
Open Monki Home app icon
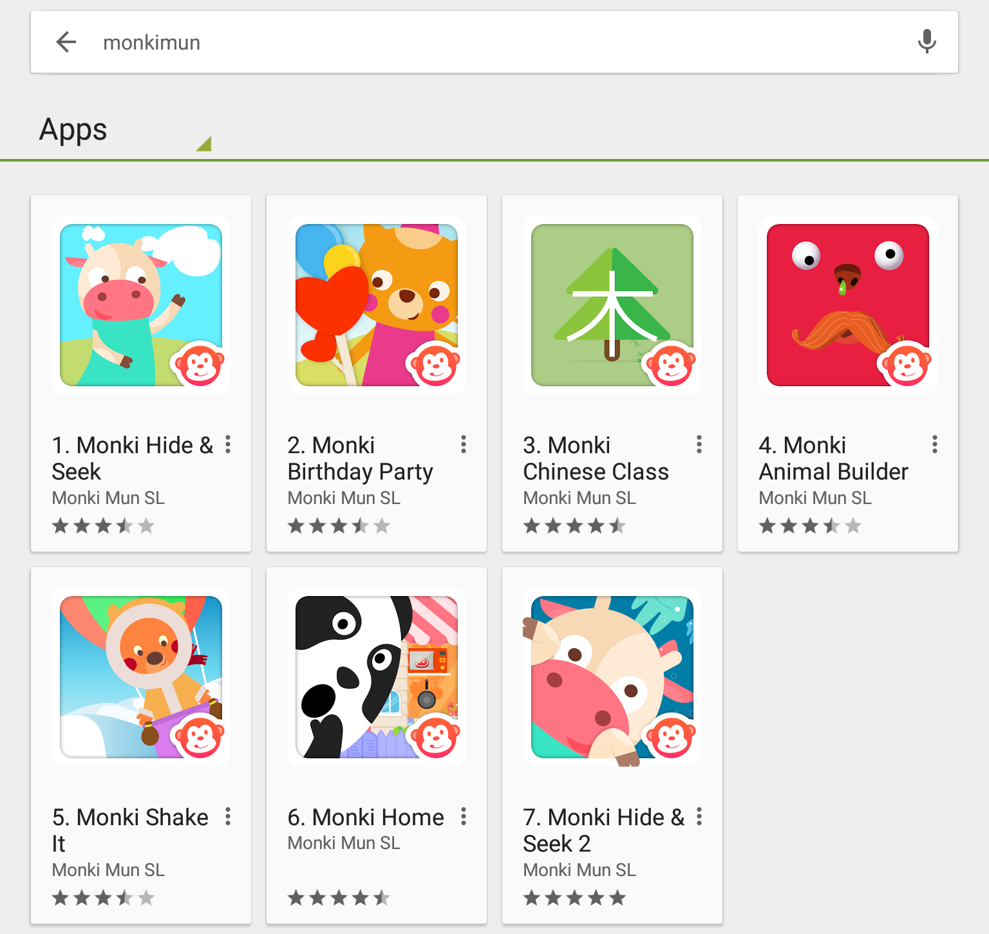[377, 677]
